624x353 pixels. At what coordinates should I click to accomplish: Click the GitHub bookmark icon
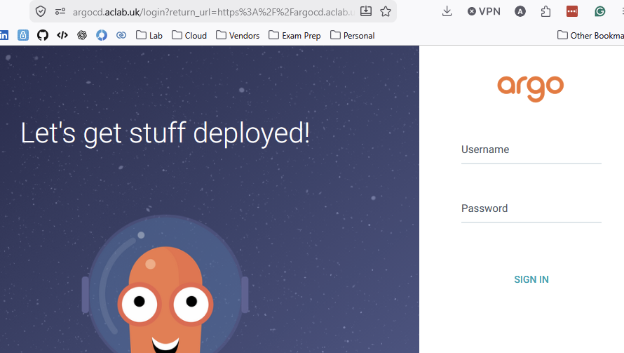pyautogui.click(x=43, y=35)
